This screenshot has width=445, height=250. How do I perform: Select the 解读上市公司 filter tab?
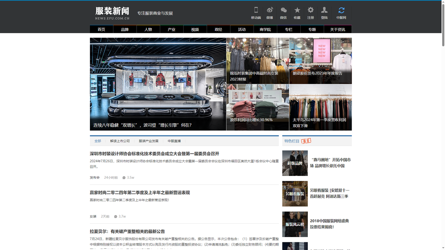(x=120, y=141)
